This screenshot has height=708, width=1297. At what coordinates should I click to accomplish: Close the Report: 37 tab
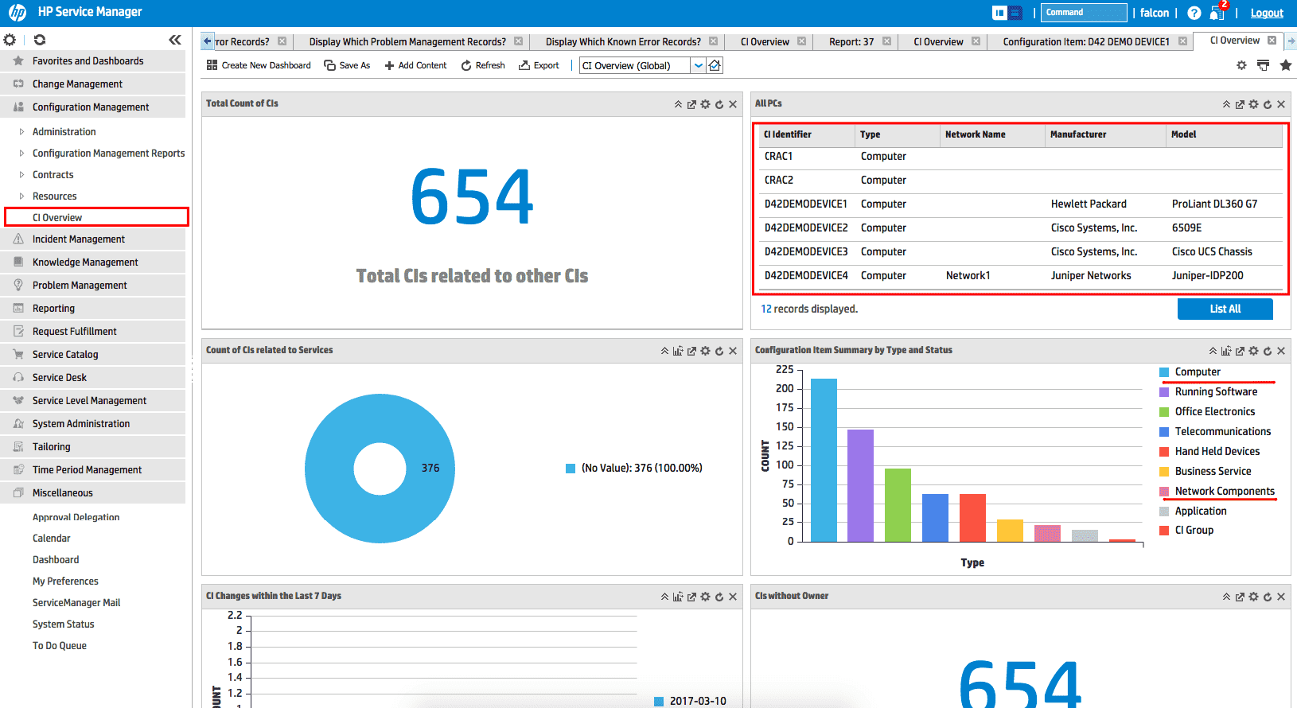[886, 41]
